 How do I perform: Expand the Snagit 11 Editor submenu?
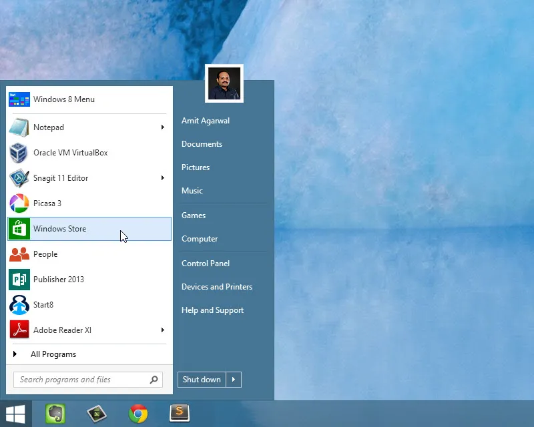[162, 178]
